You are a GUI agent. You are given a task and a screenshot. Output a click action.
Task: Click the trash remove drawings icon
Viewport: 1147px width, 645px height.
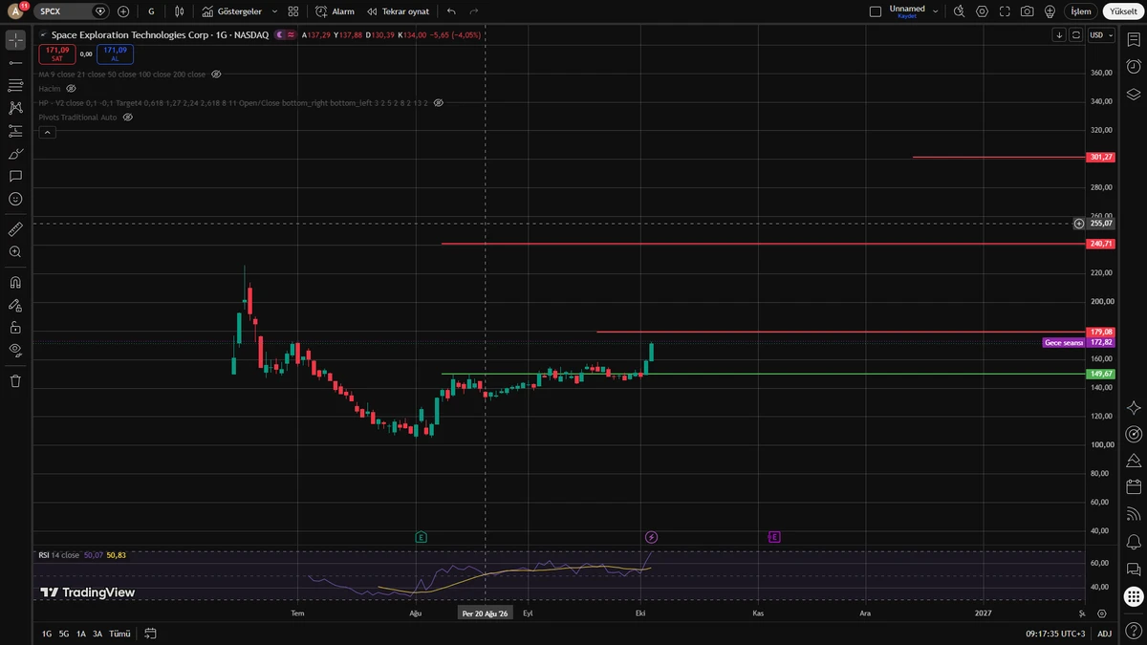[x=15, y=380]
